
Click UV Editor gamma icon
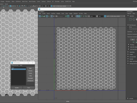click(97, 16)
